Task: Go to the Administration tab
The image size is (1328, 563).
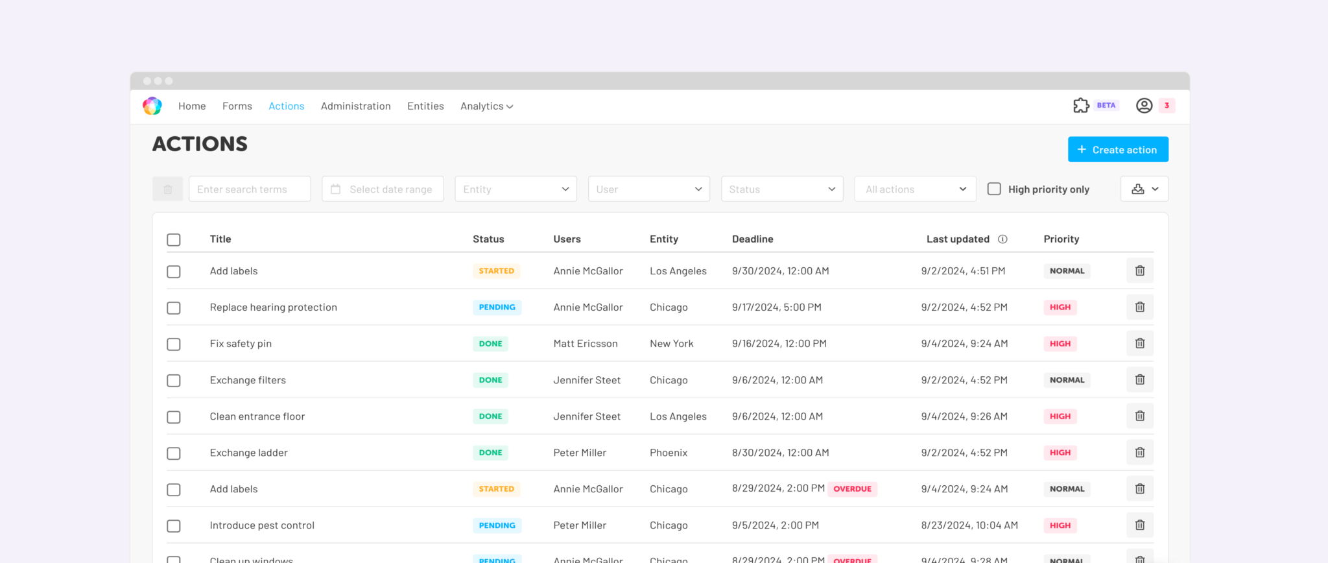Action: [355, 106]
